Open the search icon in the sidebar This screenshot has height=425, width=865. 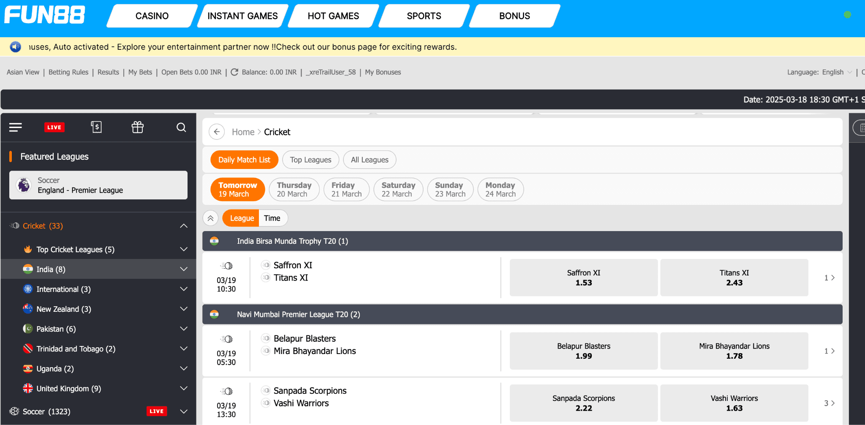pyautogui.click(x=181, y=127)
